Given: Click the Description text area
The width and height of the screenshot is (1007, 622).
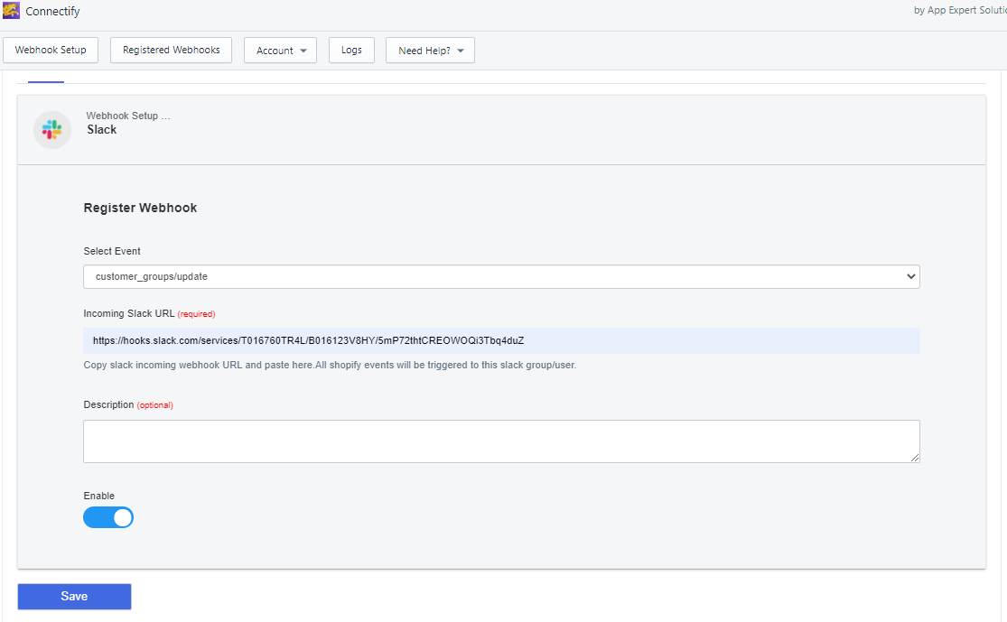Looking at the screenshot, I should point(501,441).
